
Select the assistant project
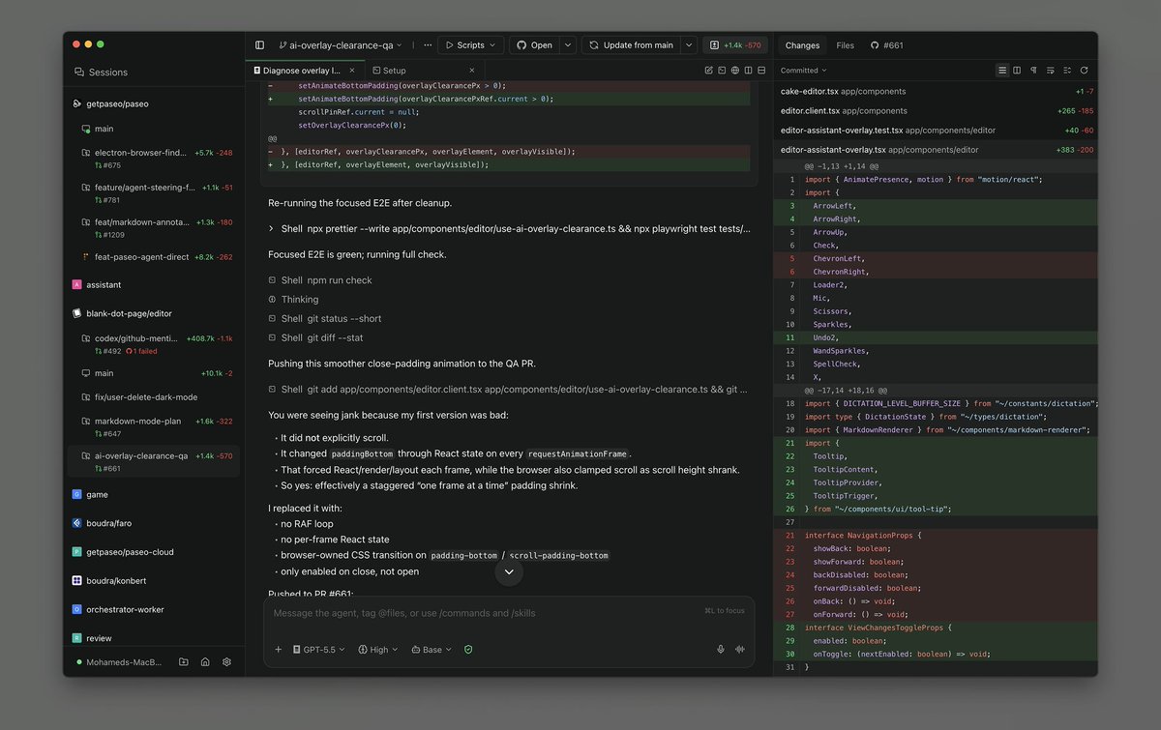pos(153,285)
